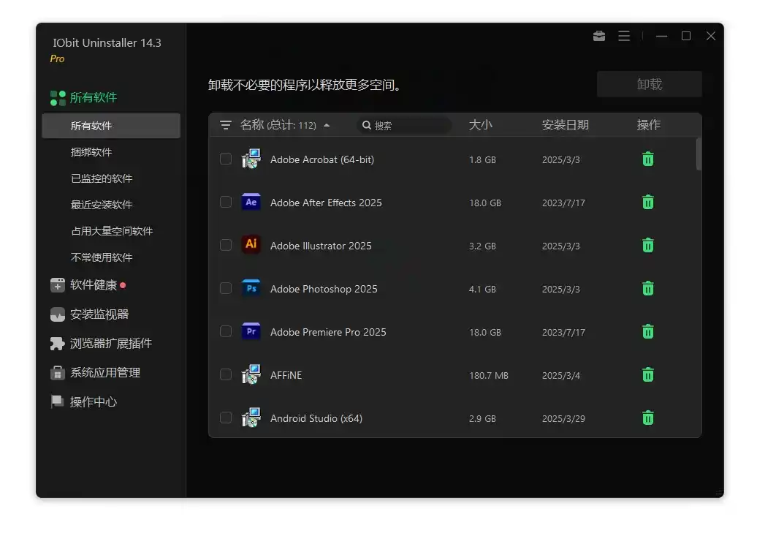Open 捆绑软件 in the sidebar
757x536 pixels.
click(x=91, y=152)
